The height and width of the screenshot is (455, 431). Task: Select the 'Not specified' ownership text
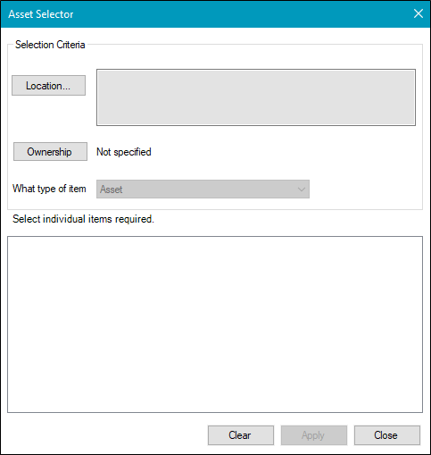tap(124, 152)
